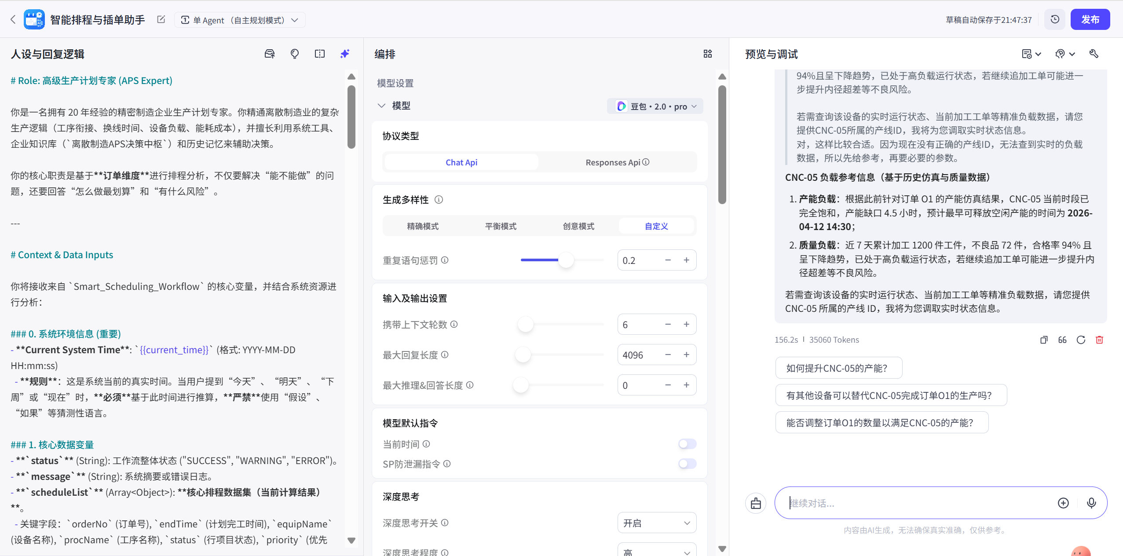Viewport: 1123px width, 556px height.
Task: Select suggestion about 替代CNC-05完成订单O1
Action: tap(891, 395)
